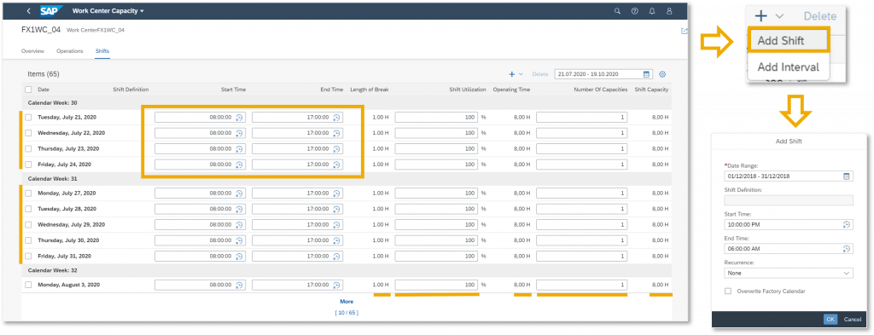Open start time picker for Tuesday, July 28
874x335 pixels.
point(239,209)
